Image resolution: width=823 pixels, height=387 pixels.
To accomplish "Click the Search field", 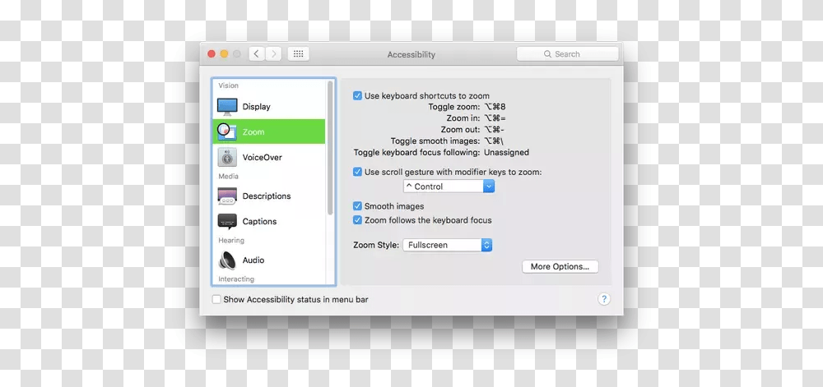I will click(567, 54).
